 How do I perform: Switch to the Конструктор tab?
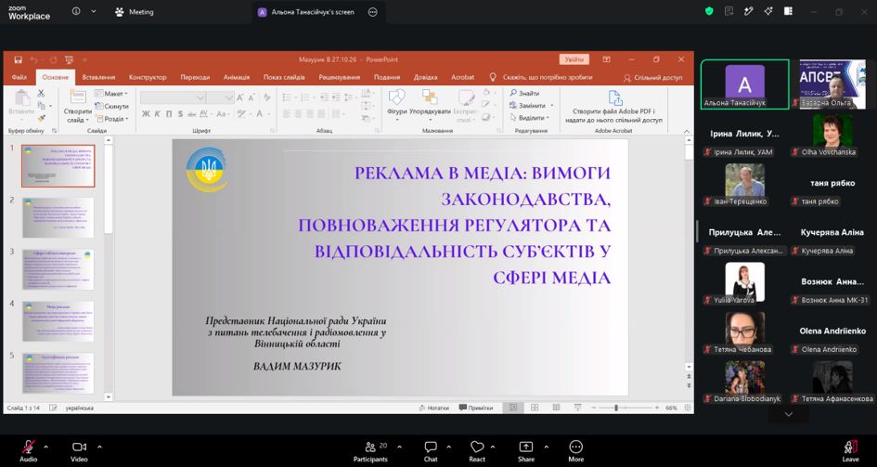click(x=148, y=77)
